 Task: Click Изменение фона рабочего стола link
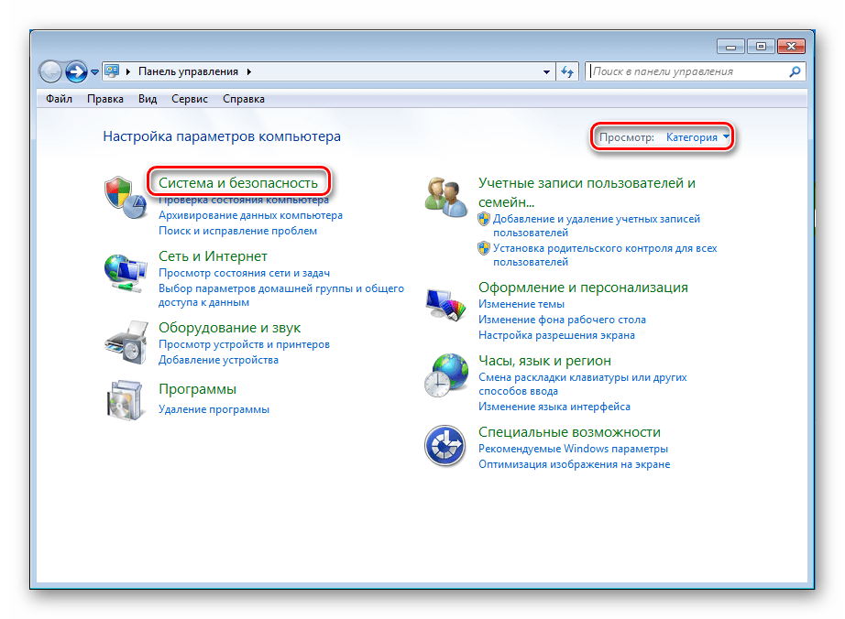tap(562, 320)
